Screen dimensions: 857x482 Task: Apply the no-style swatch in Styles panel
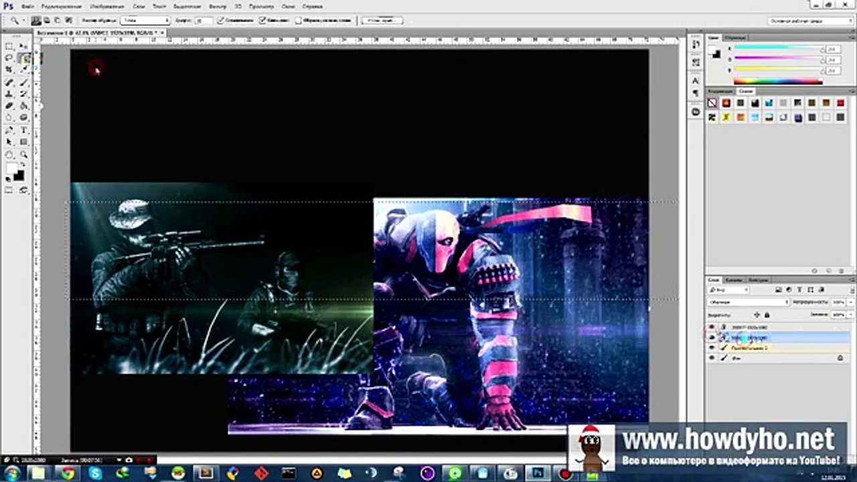(x=712, y=103)
